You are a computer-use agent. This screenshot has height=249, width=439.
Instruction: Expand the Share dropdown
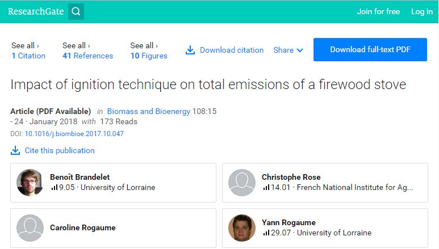pos(288,50)
